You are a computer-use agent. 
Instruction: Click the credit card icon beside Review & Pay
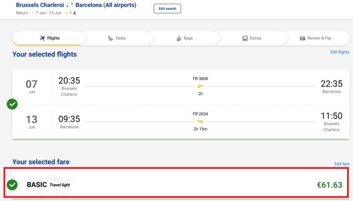coord(303,38)
